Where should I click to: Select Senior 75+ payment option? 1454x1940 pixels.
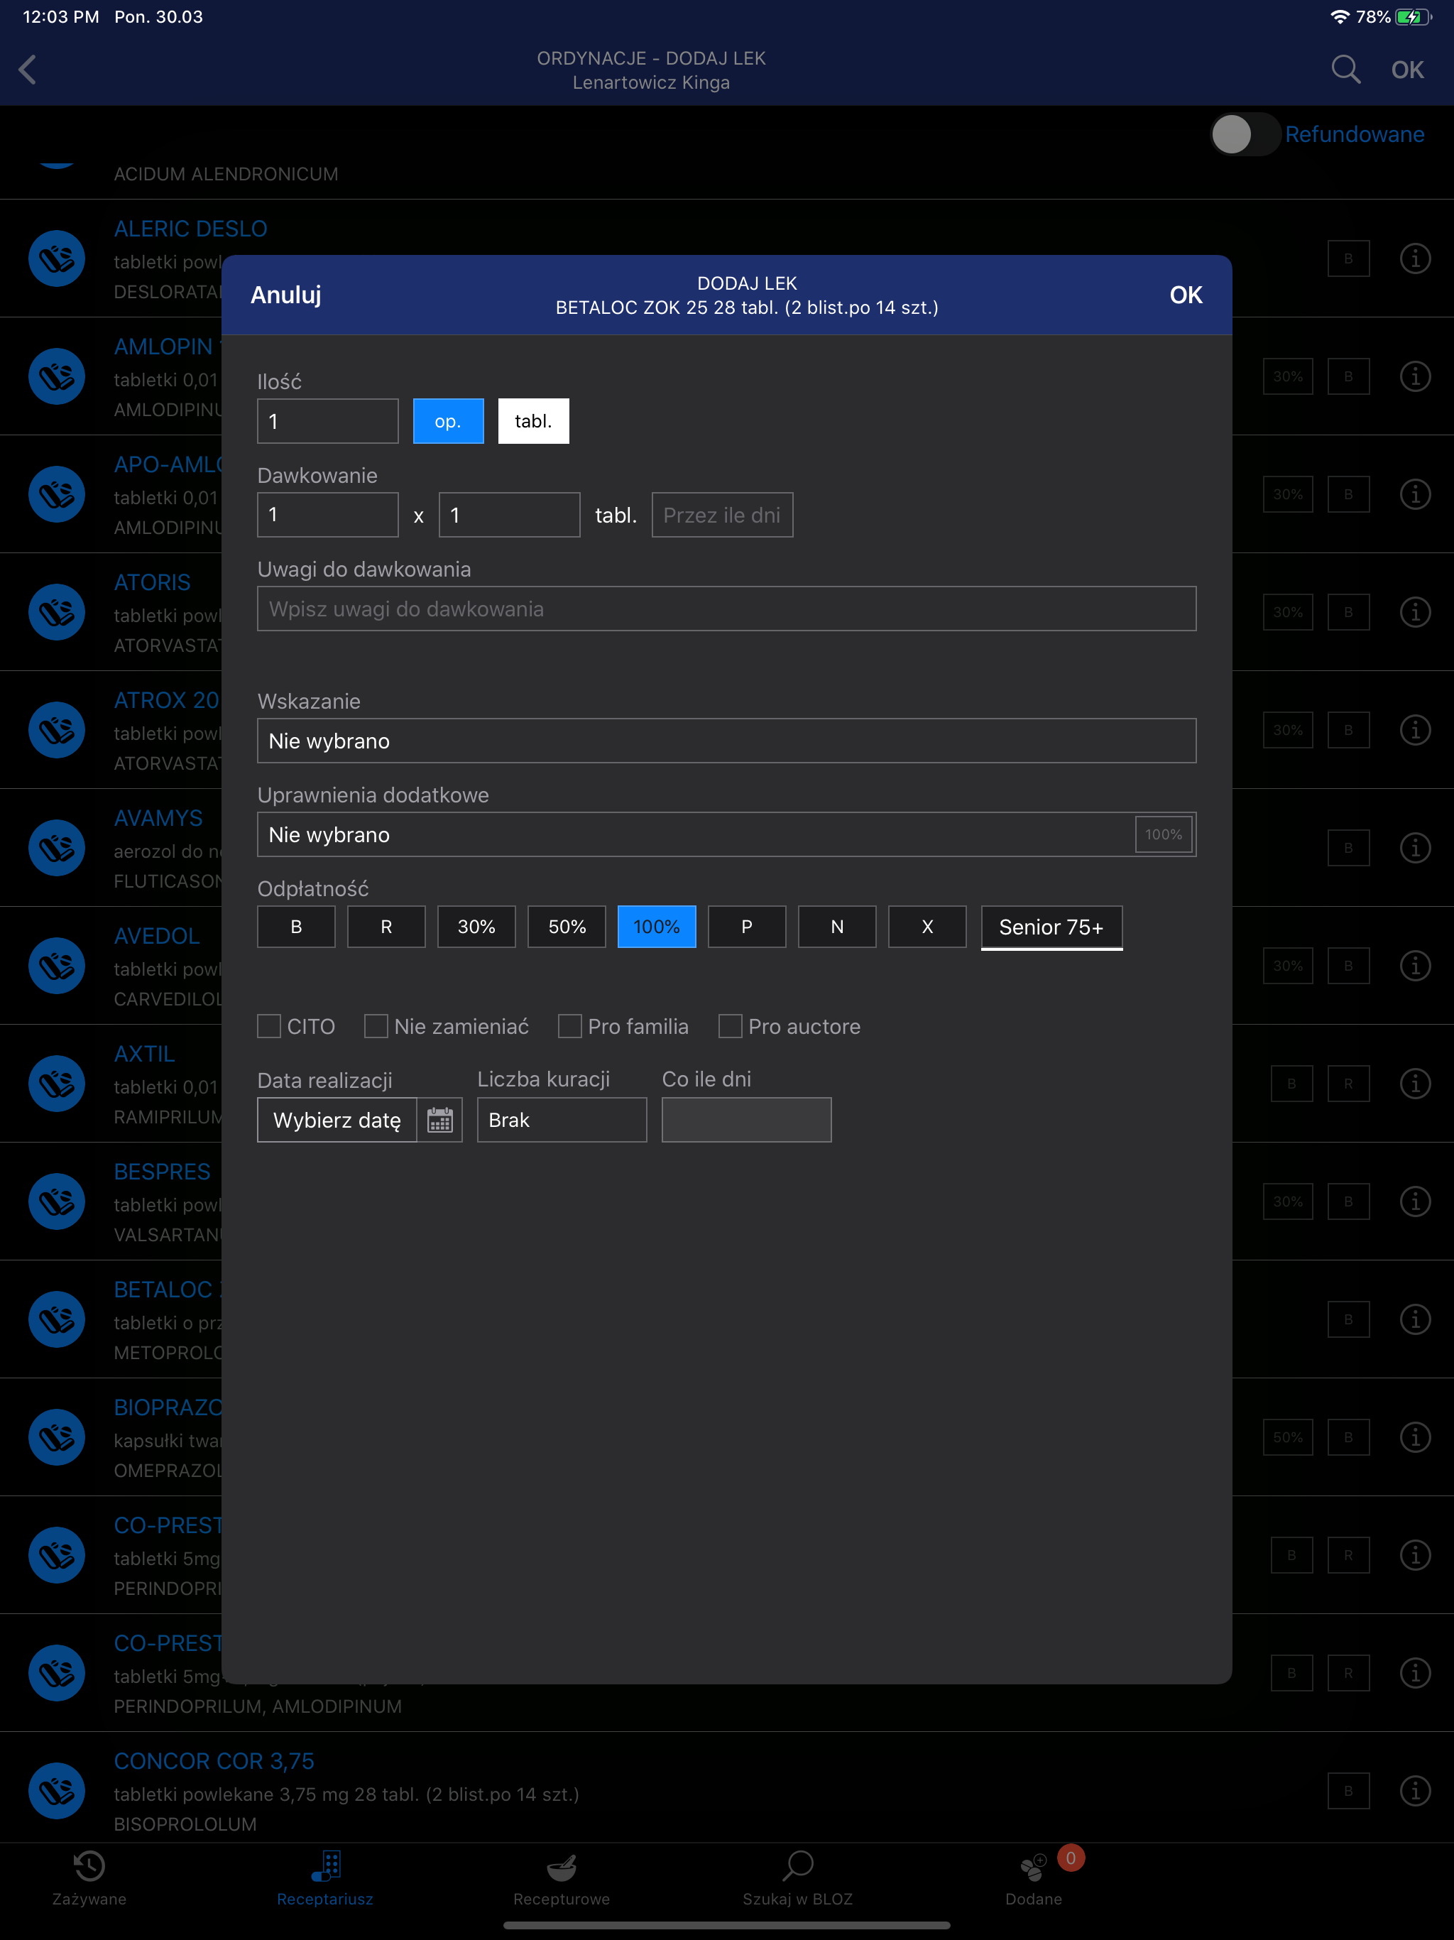click(x=1051, y=928)
